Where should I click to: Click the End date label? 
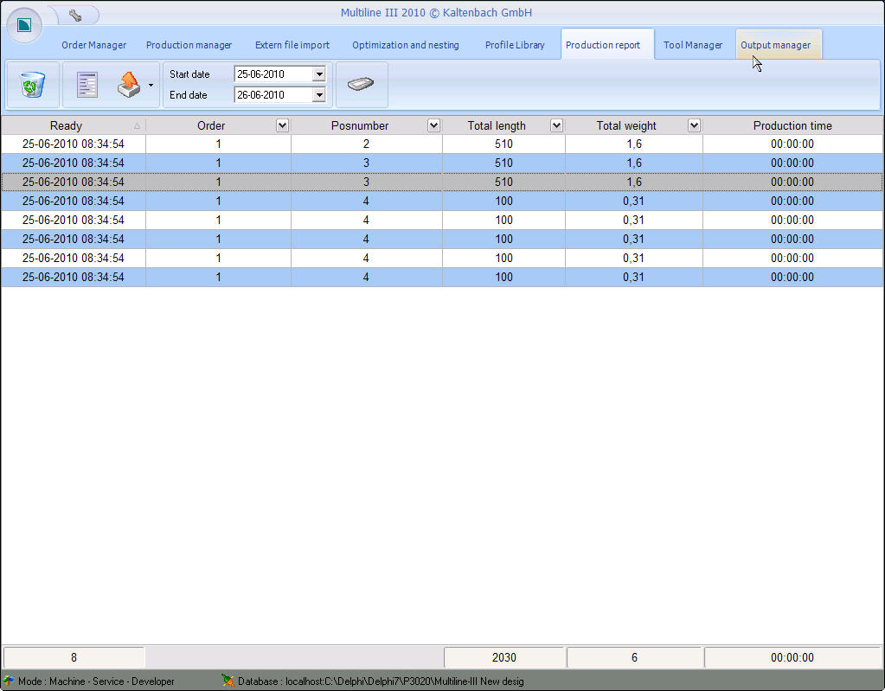tap(188, 95)
